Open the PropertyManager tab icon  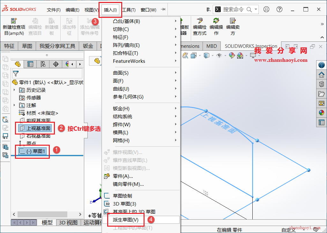(x=30, y=64)
